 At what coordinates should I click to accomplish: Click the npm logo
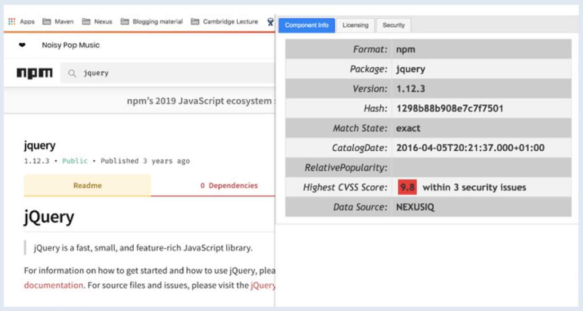[x=34, y=72]
